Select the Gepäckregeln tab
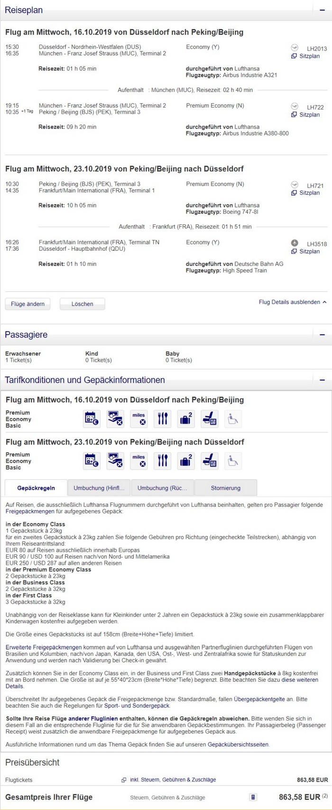Screen dimensions: 332x810 36,488
